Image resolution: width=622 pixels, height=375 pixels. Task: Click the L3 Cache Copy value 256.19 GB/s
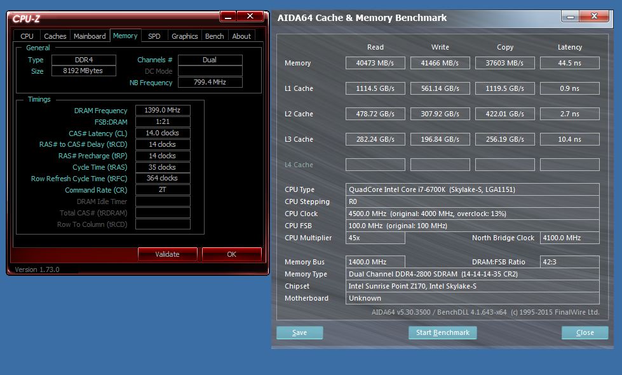click(505, 139)
